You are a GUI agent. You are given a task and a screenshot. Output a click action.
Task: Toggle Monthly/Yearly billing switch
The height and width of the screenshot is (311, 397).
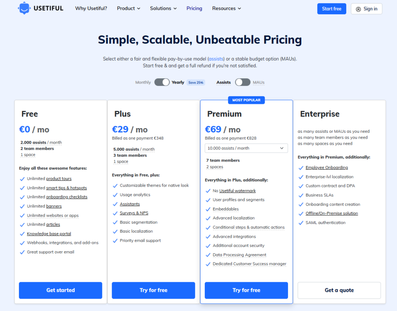pyautogui.click(x=162, y=82)
